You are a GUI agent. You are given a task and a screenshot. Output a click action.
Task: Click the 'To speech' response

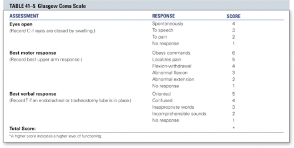[x=163, y=30]
